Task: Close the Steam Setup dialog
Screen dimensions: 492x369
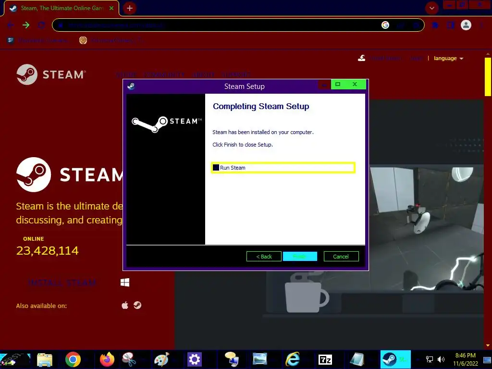Action: 355,84
